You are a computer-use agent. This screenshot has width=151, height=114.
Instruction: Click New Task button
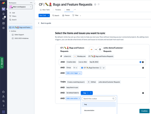43,15
